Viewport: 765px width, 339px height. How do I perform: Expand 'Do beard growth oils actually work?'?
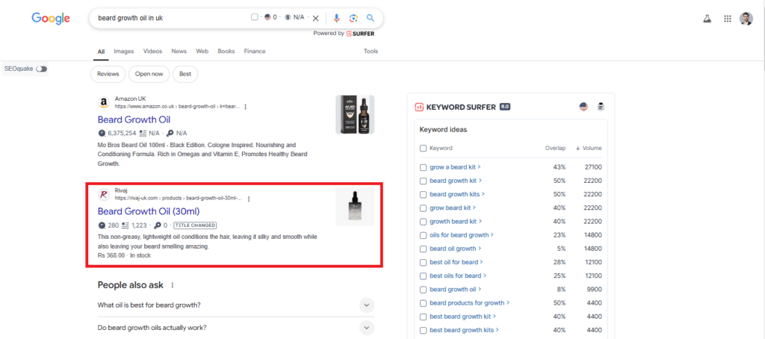[366, 327]
